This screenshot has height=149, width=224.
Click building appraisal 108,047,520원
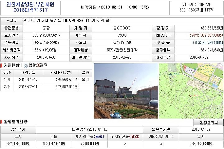[54, 144]
